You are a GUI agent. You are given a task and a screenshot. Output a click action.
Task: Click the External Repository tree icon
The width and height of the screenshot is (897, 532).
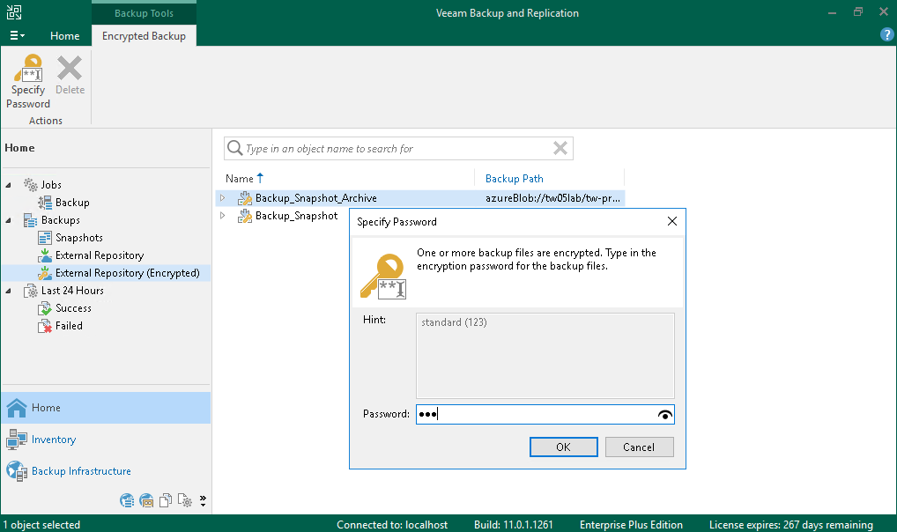(45, 255)
